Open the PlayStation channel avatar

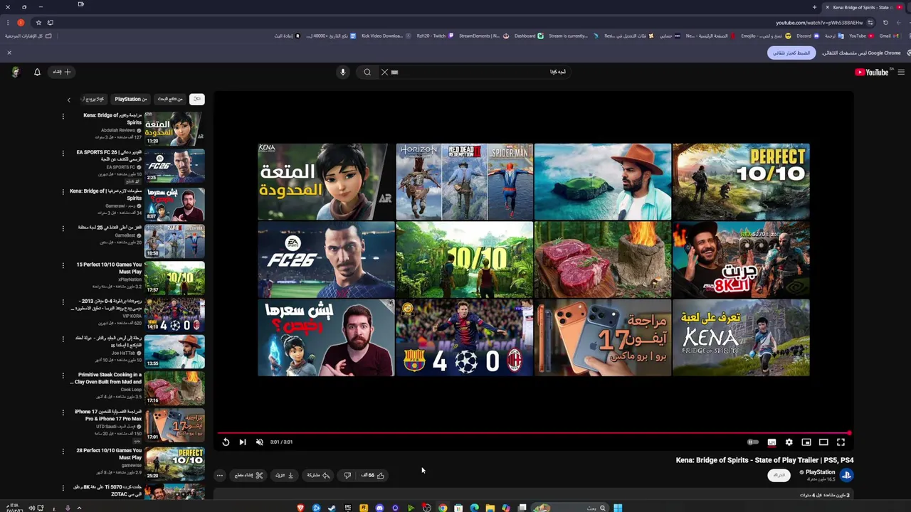pos(846,475)
